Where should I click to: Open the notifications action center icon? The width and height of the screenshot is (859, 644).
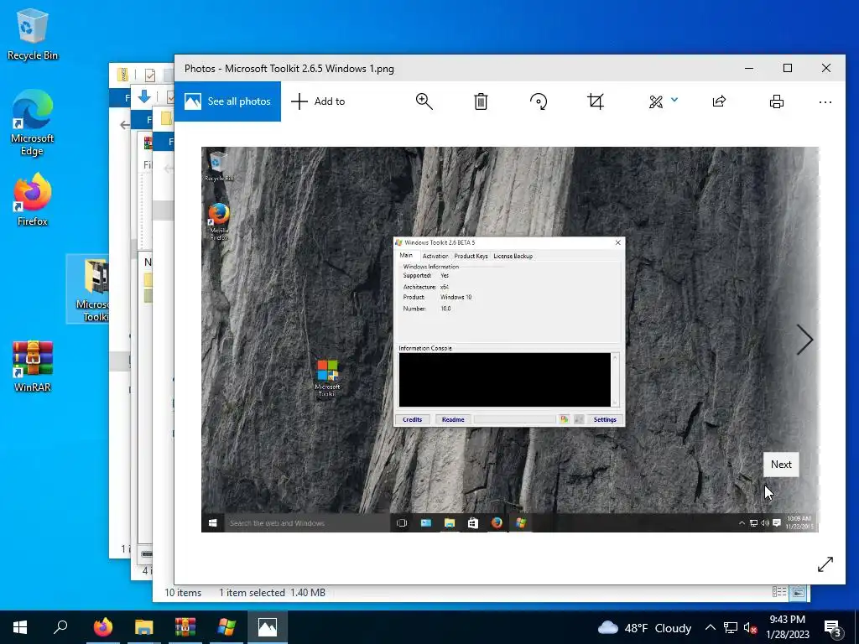[x=833, y=627]
